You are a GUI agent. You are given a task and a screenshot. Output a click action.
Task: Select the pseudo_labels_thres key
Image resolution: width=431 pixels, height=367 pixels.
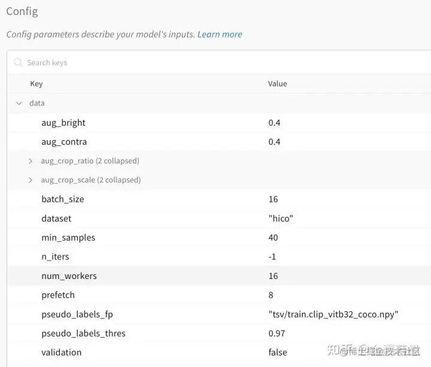[83, 333]
